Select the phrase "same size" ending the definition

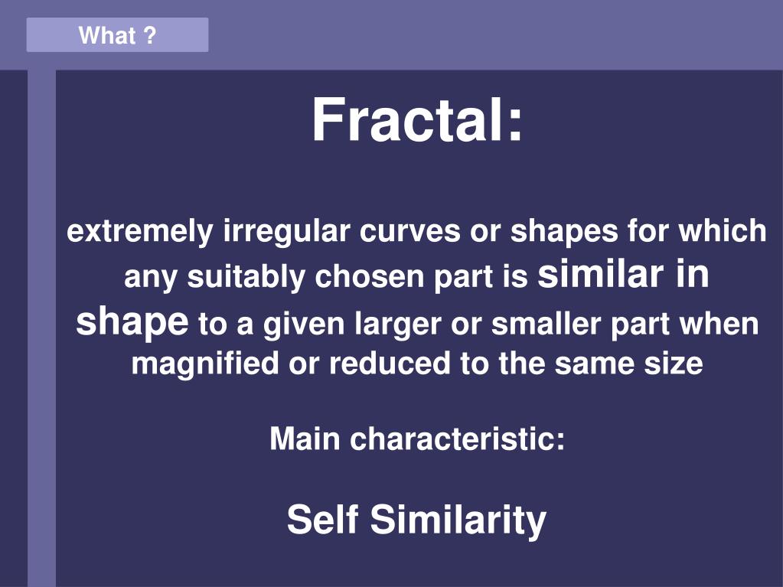click(x=628, y=364)
